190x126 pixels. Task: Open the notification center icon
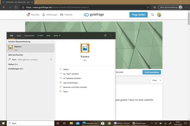(x=185, y=123)
